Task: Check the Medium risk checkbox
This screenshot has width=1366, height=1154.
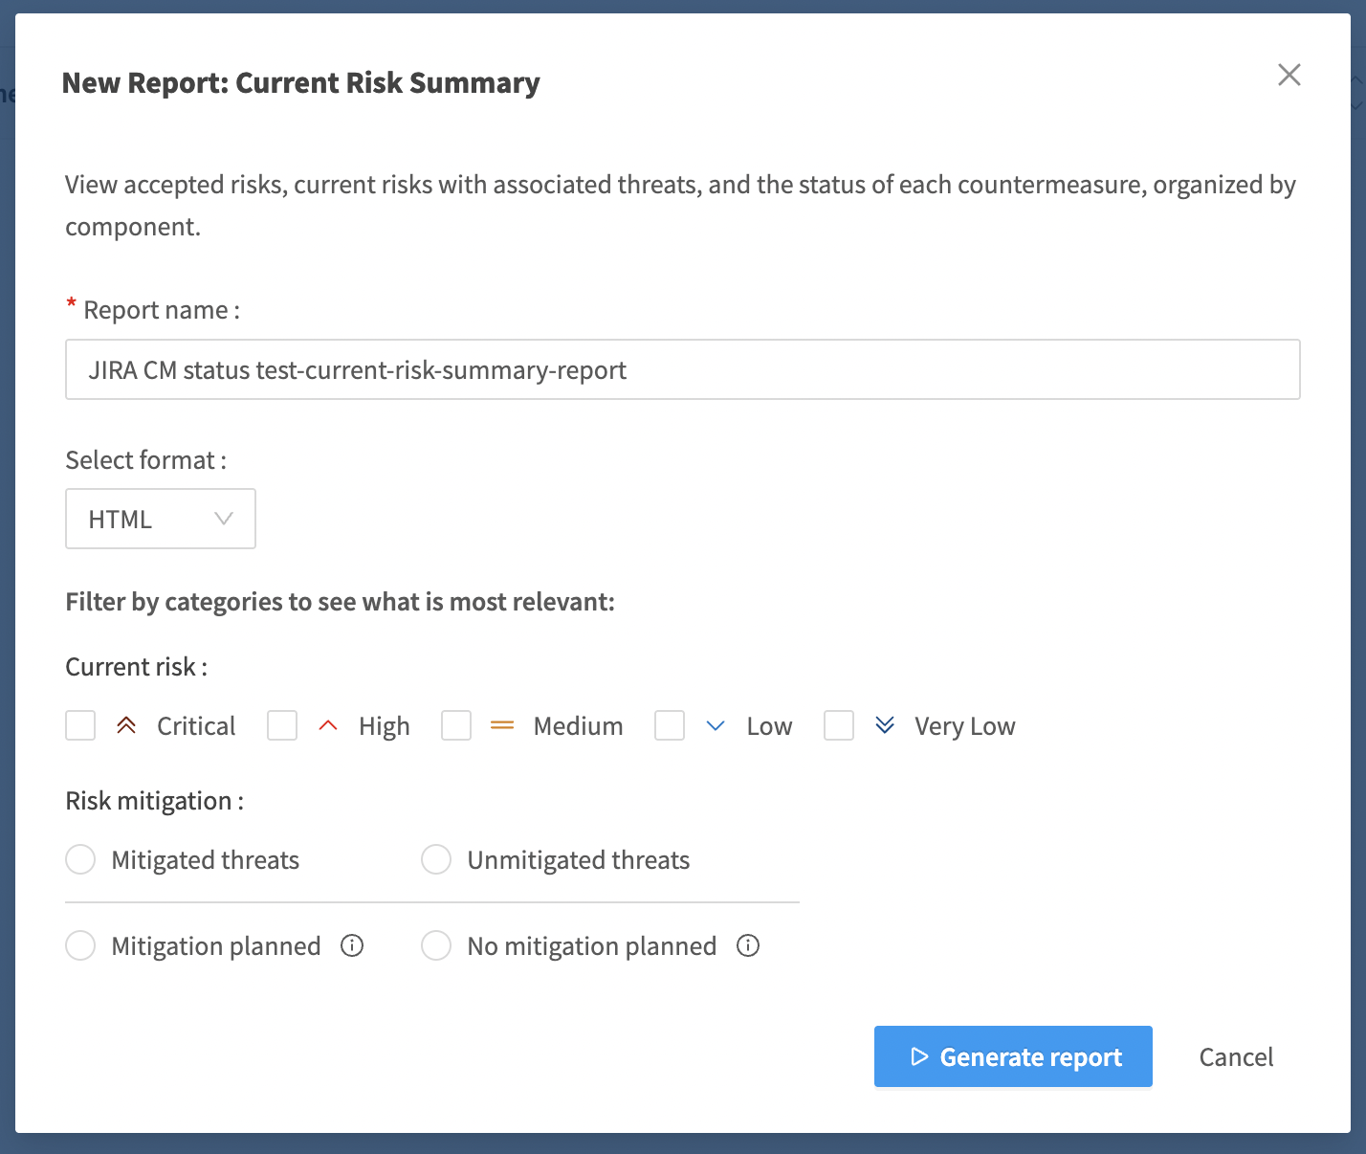Action: [x=456, y=725]
